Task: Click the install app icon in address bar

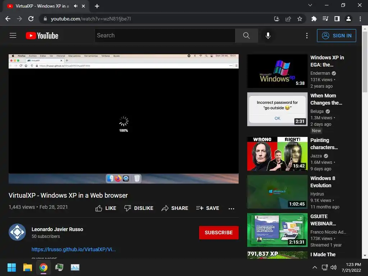Action: 277,19
